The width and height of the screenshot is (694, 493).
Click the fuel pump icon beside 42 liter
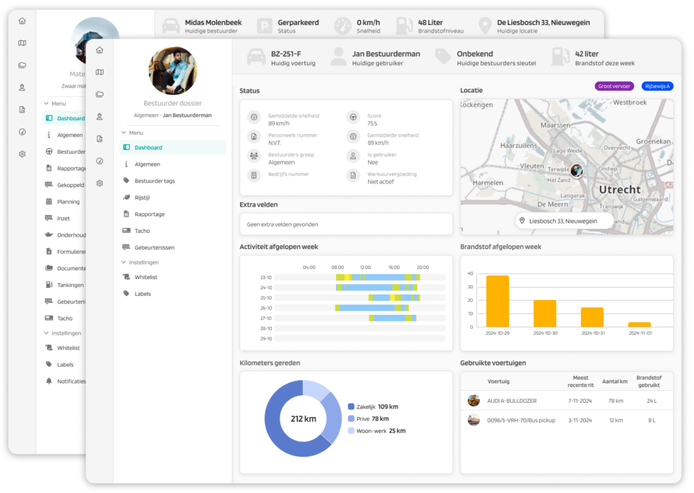pos(560,57)
